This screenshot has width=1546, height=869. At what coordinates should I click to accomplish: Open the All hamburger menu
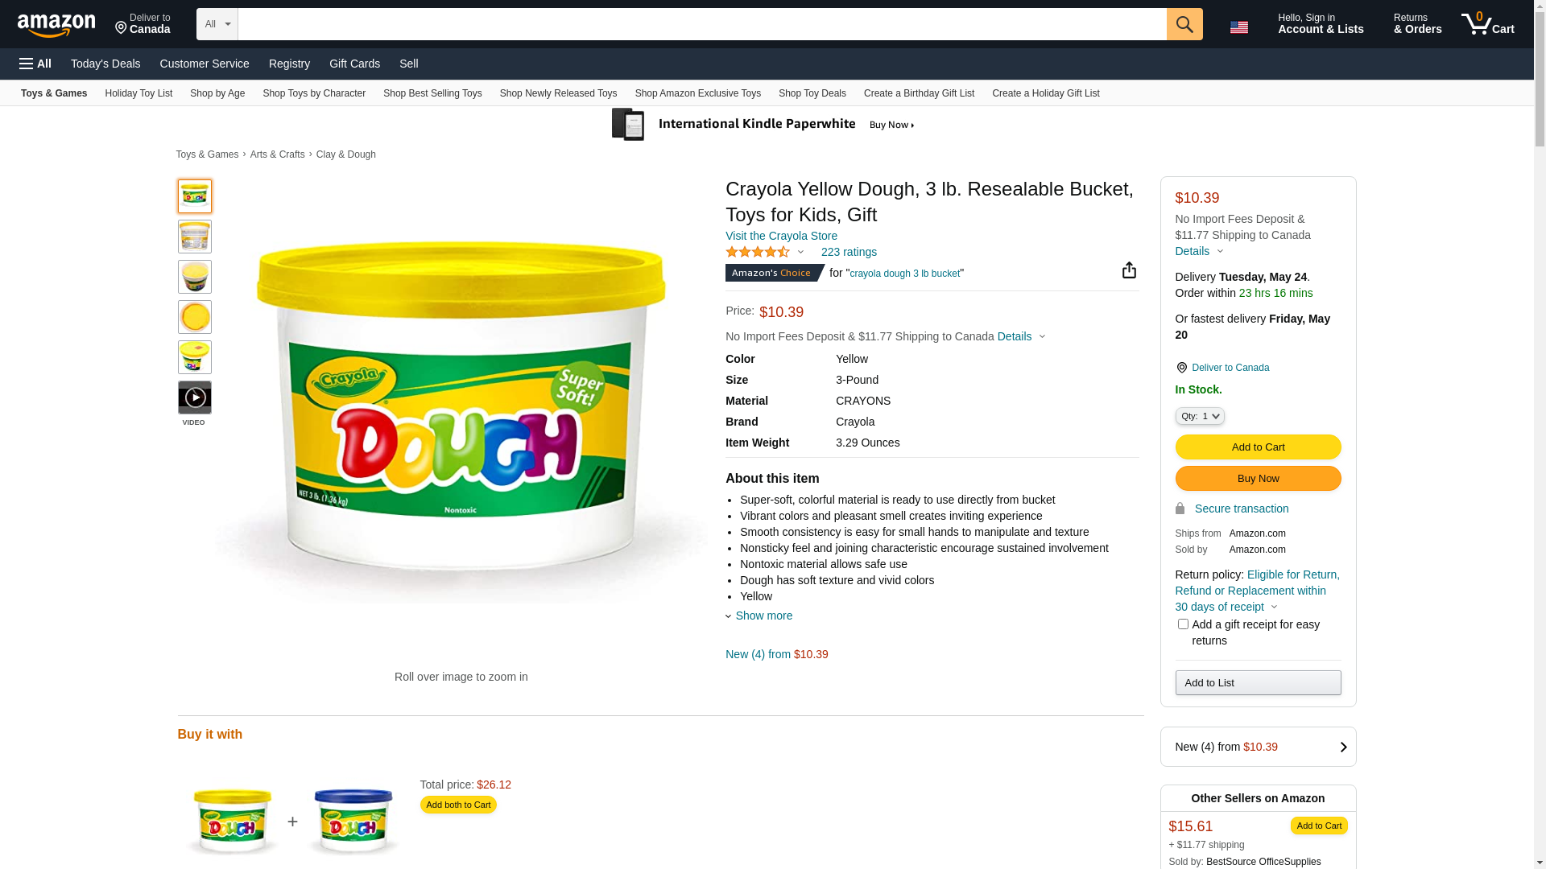35,64
